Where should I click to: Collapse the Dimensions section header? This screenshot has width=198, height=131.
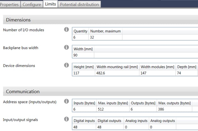[100, 20]
